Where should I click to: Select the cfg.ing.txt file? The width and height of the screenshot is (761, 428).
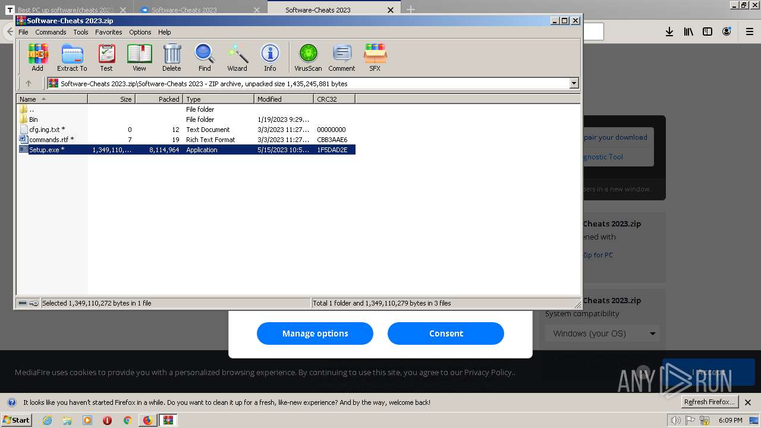[186, 130]
